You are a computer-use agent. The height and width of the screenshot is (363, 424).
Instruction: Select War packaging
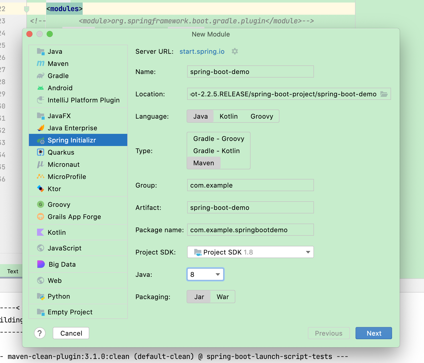tap(222, 297)
